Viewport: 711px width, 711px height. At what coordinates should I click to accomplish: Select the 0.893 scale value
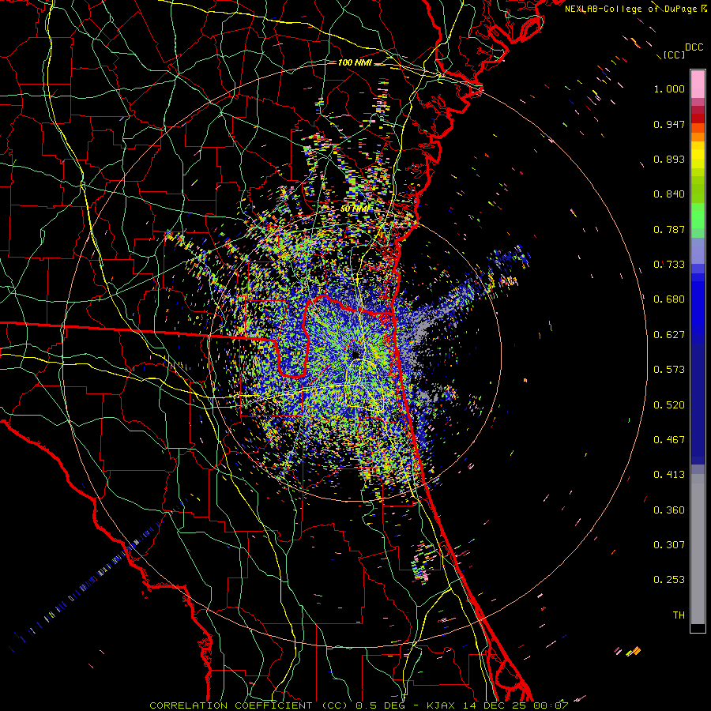669,159
